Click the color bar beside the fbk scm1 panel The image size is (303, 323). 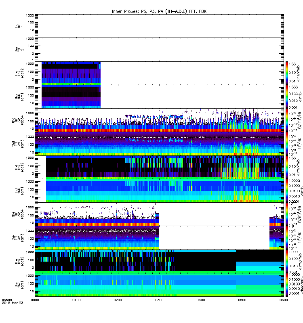[x=286, y=285]
